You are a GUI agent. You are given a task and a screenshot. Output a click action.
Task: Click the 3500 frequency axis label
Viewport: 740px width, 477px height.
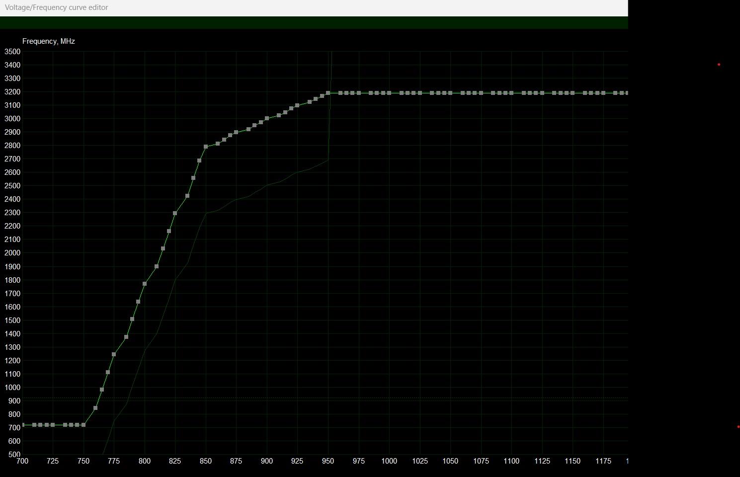tap(12, 52)
